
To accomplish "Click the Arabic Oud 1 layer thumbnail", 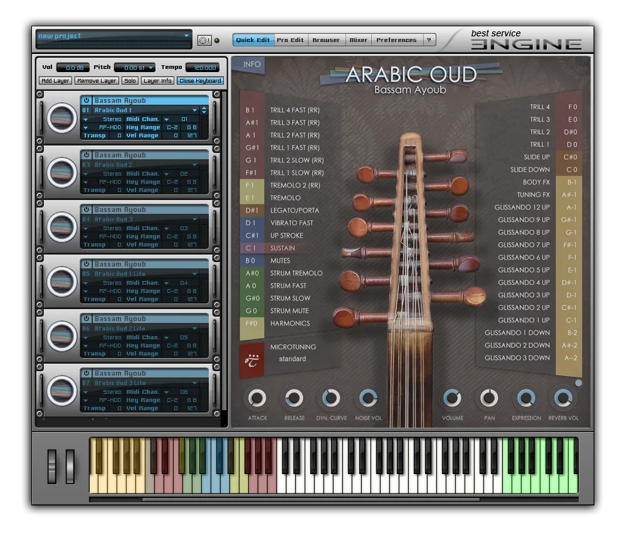I will tap(61, 118).
